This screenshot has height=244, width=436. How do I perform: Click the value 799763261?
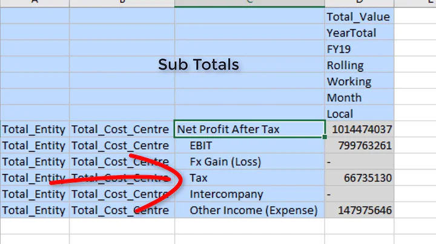point(359,146)
